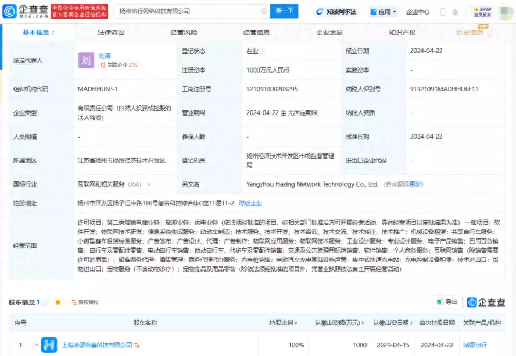Open the notifications bell in the header
The image size is (516, 356).
tap(455, 12)
